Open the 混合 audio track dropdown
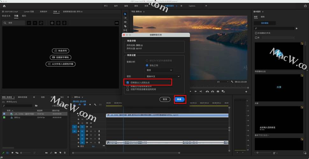This screenshot has height=159, width=309. [x=159, y=70]
